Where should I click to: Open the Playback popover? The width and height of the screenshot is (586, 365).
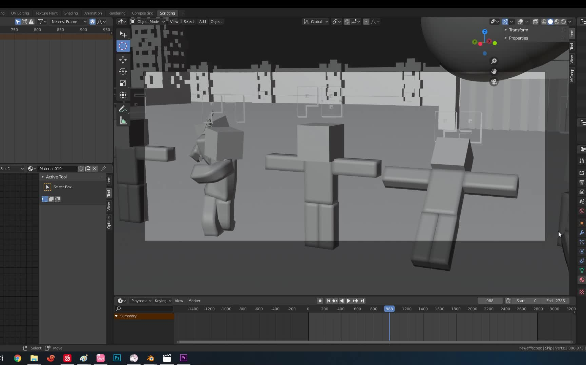tap(141, 301)
